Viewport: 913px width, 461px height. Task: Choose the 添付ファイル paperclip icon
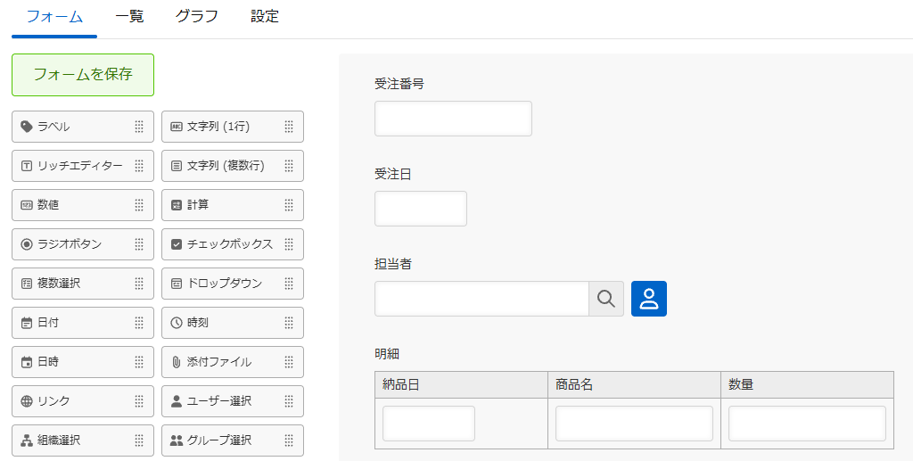(x=177, y=362)
